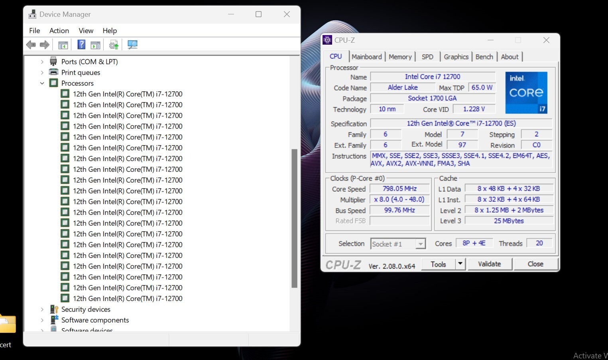Click the Max TDP value 65.0 W
608x360 pixels.
(x=482, y=87)
